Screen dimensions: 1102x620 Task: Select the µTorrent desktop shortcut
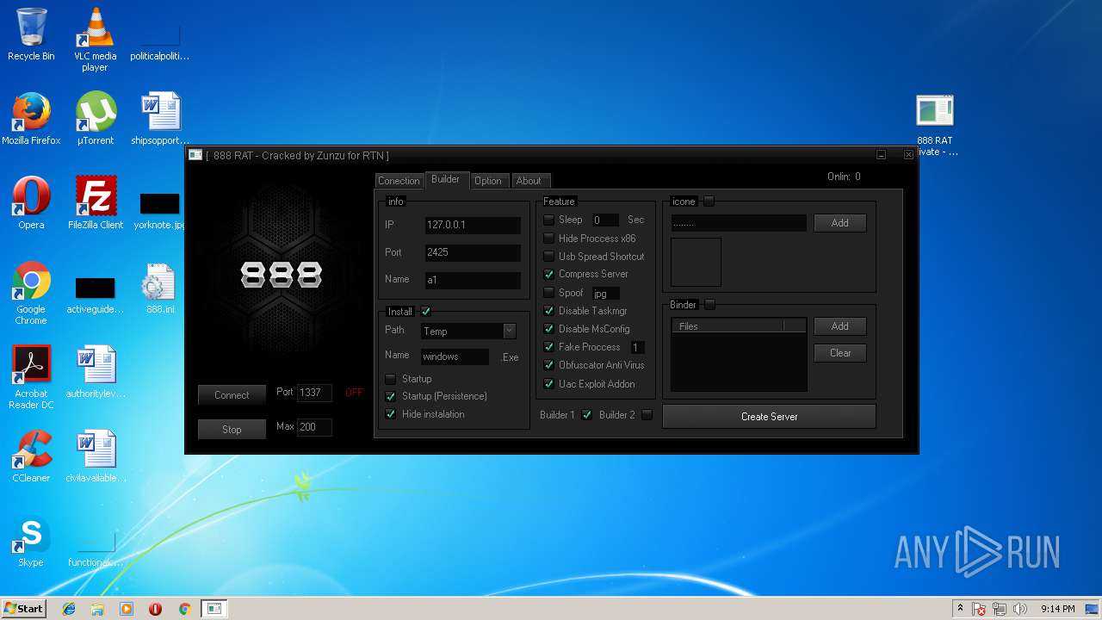(x=95, y=119)
